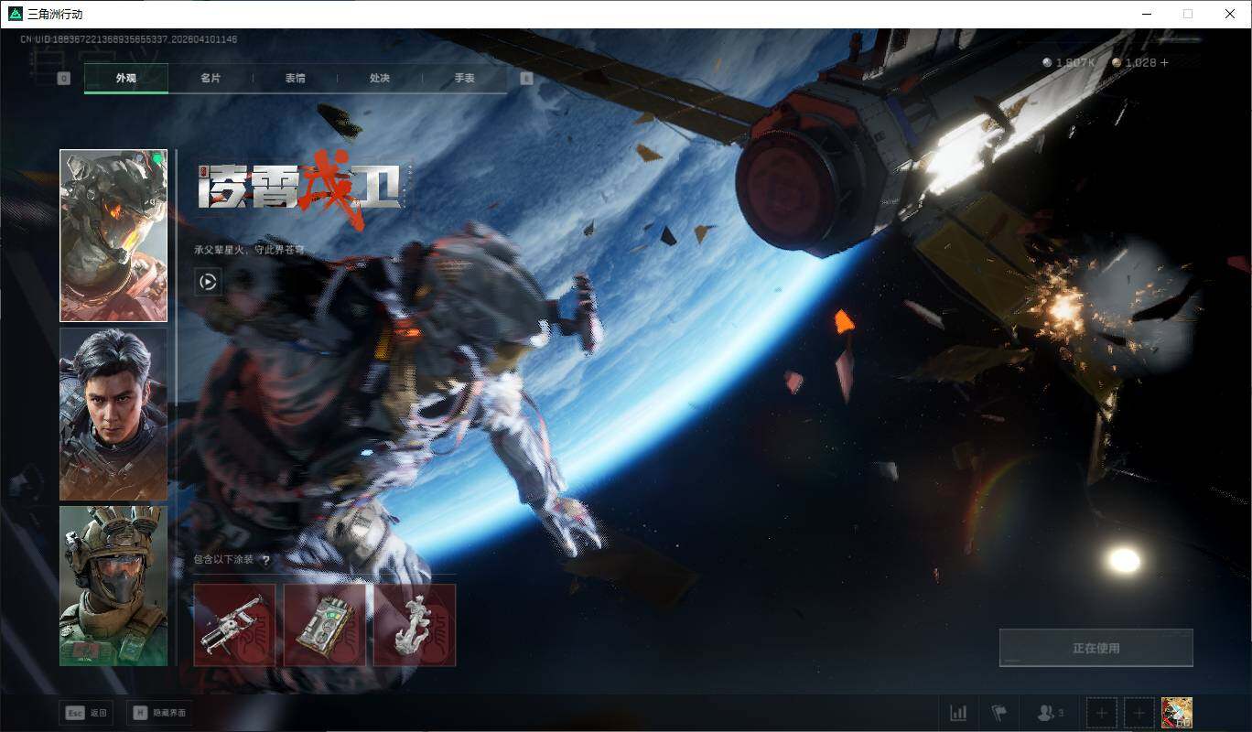Click the 正在使用 button
The width and height of the screenshot is (1252, 732).
coord(1095,648)
